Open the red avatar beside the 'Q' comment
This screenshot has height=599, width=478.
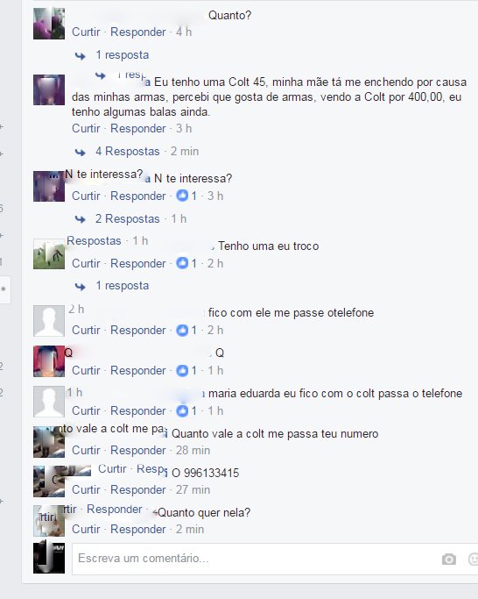tap(49, 361)
